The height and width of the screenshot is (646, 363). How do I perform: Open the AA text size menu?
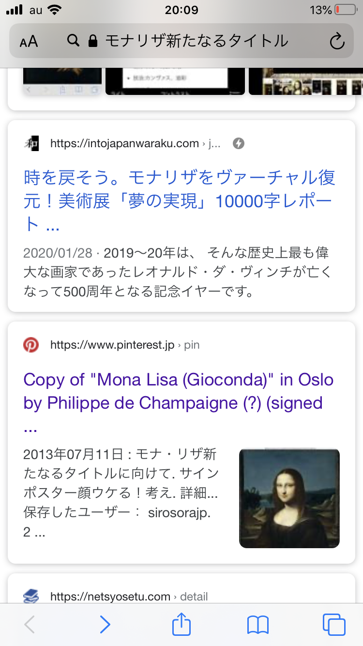29,42
